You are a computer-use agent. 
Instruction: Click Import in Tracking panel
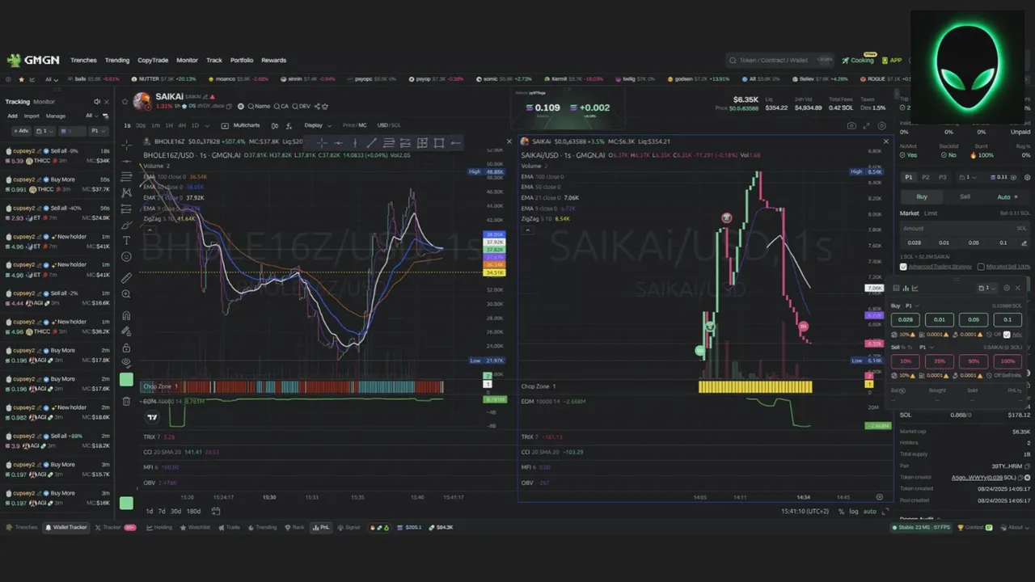pos(32,116)
